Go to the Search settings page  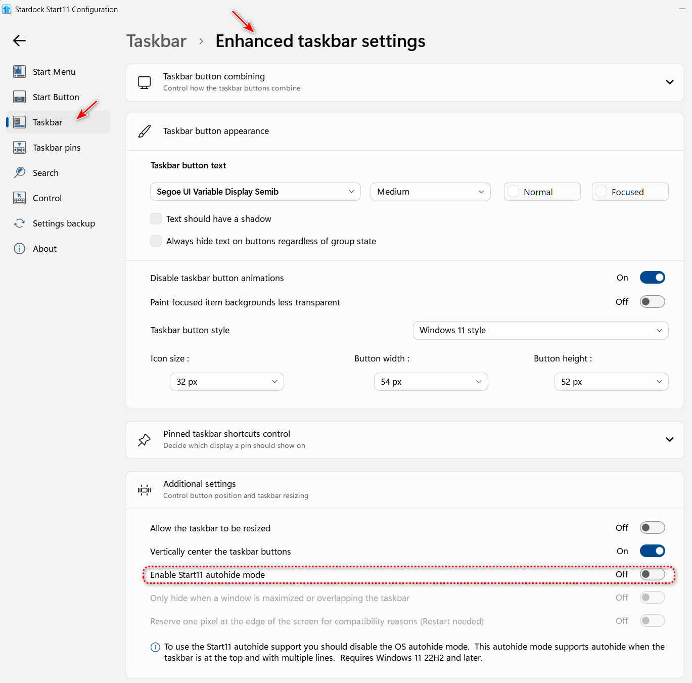45,173
